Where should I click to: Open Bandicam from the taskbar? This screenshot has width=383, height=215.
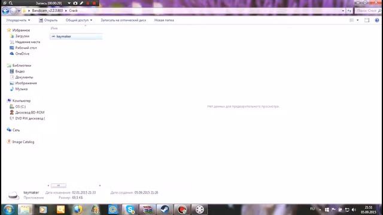(182, 210)
